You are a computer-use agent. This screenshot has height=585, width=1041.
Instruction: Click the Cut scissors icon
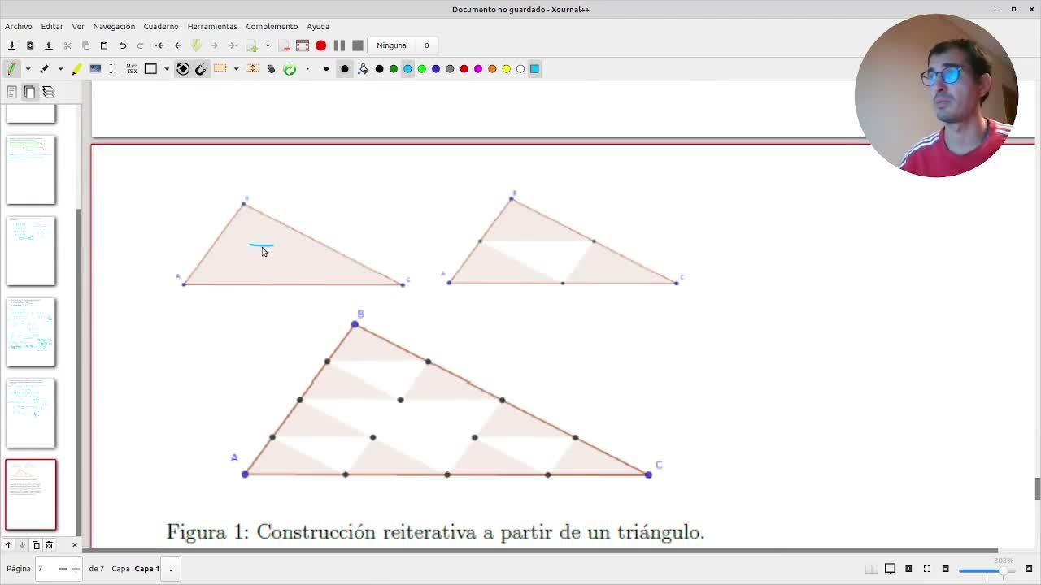point(68,45)
